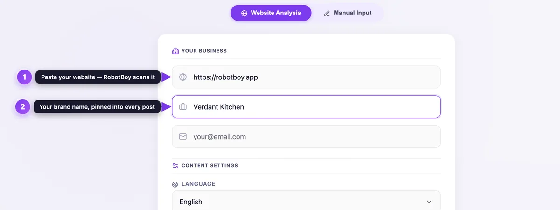Click the purple step 2 badge
This screenshot has height=210, width=560.
[23, 107]
